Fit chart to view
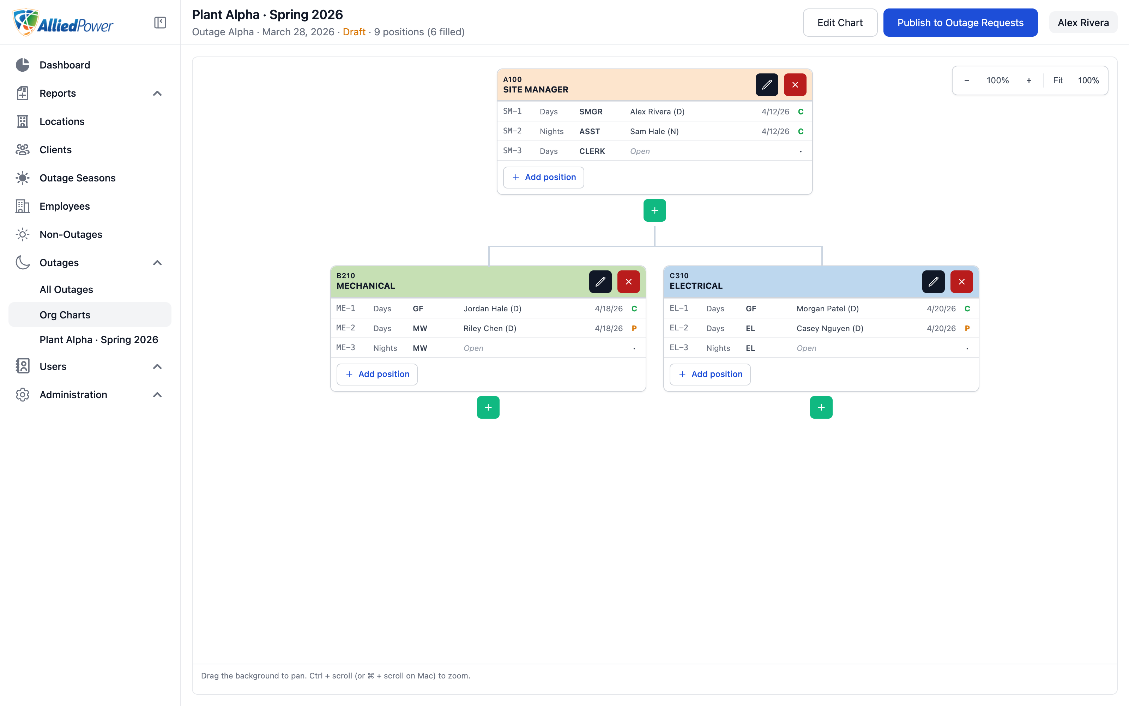Image resolution: width=1129 pixels, height=706 pixels. coord(1058,80)
